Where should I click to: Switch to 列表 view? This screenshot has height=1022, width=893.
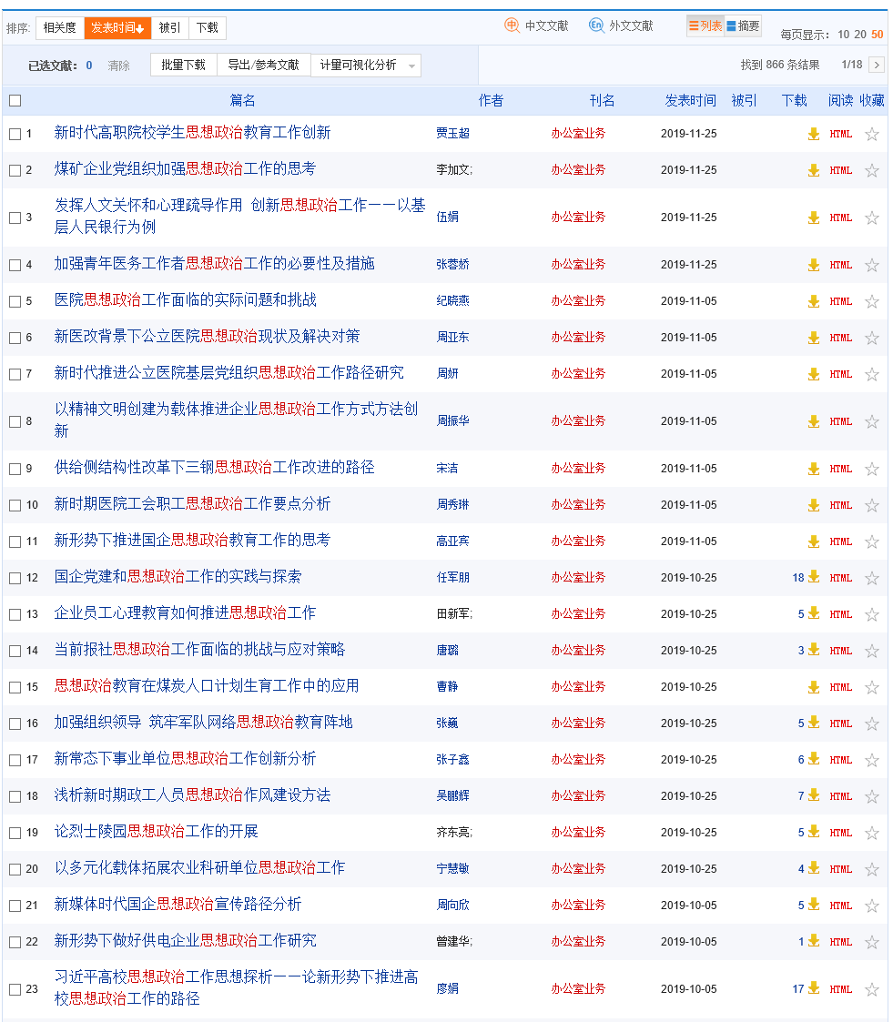(x=705, y=26)
